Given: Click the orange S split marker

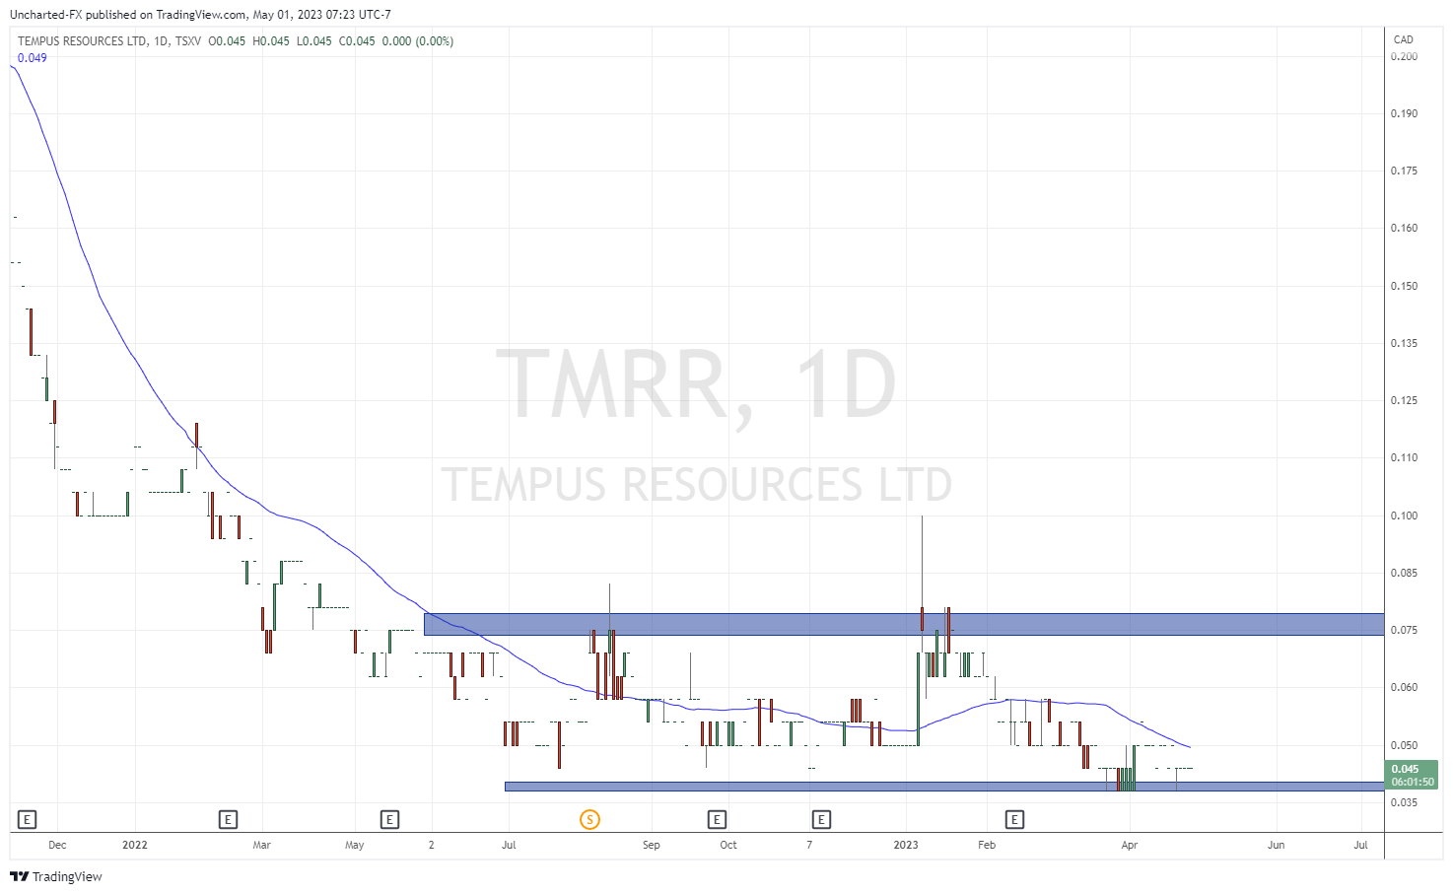Looking at the screenshot, I should pos(589,819).
